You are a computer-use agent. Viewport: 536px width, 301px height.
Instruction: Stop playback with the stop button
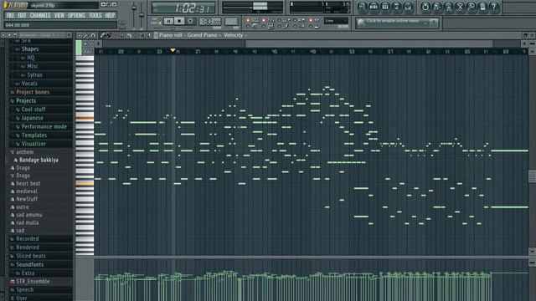tap(179, 21)
